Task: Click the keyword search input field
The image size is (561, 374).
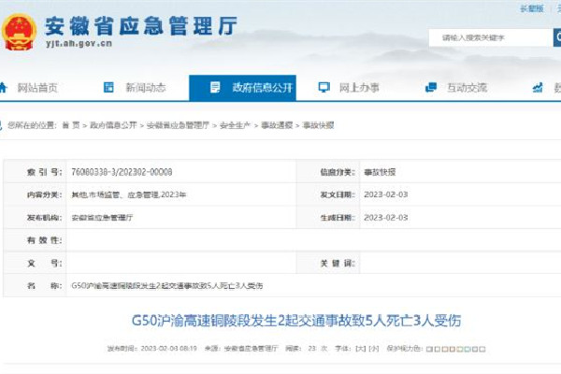Action: click(488, 37)
